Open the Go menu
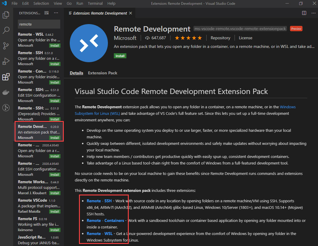The height and width of the screenshot is (246, 318). coord(69,4)
